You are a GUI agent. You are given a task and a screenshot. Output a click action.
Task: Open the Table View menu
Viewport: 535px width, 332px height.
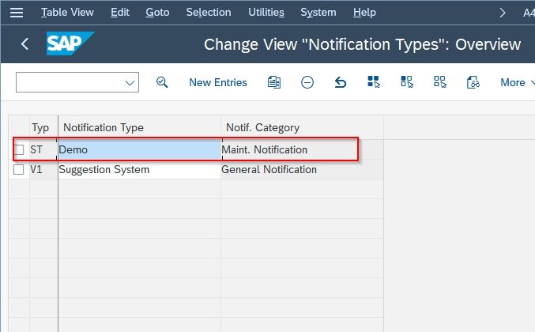[67, 13]
